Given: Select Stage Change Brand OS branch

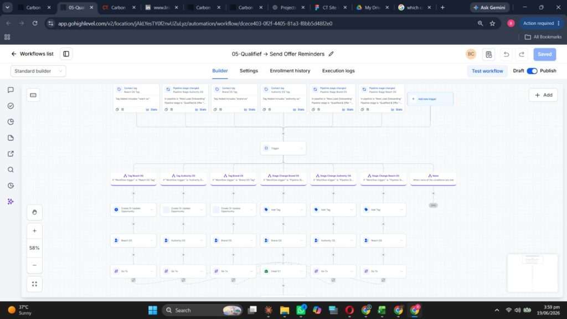Looking at the screenshot, I should [283, 178].
